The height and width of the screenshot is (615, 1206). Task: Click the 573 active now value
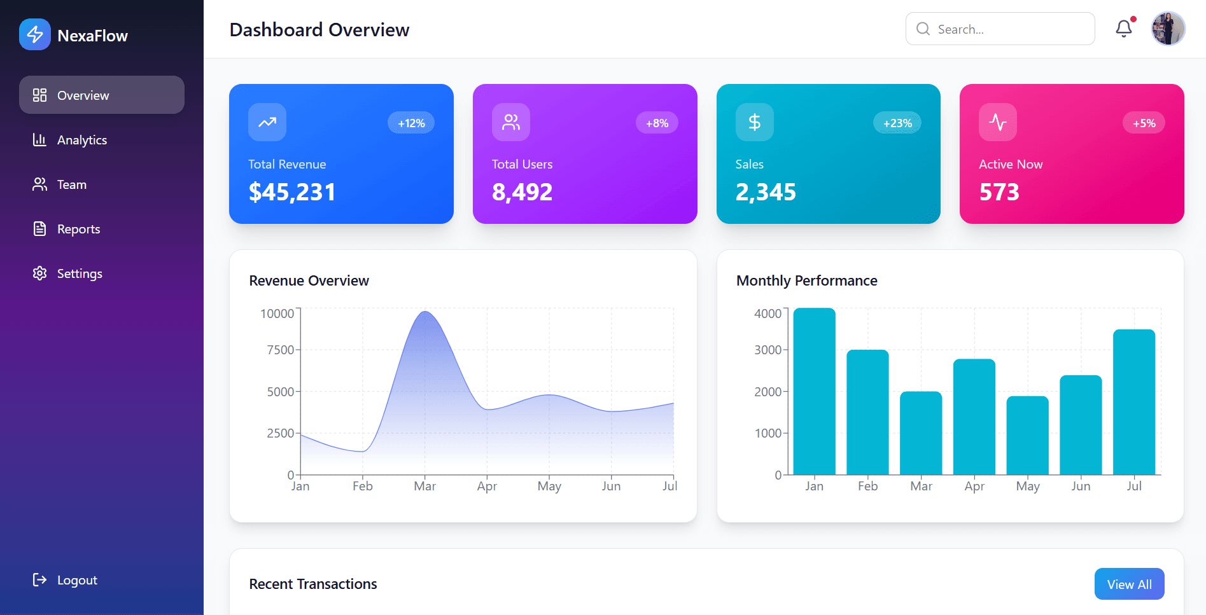[x=999, y=191]
